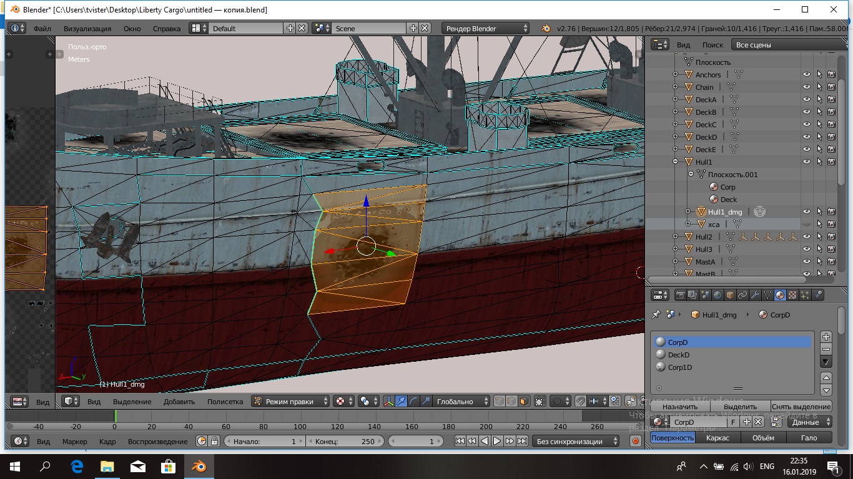Screen dimensions: 853x479
Task: Hide the Anchors object via eye icon
Action: tap(806, 75)
